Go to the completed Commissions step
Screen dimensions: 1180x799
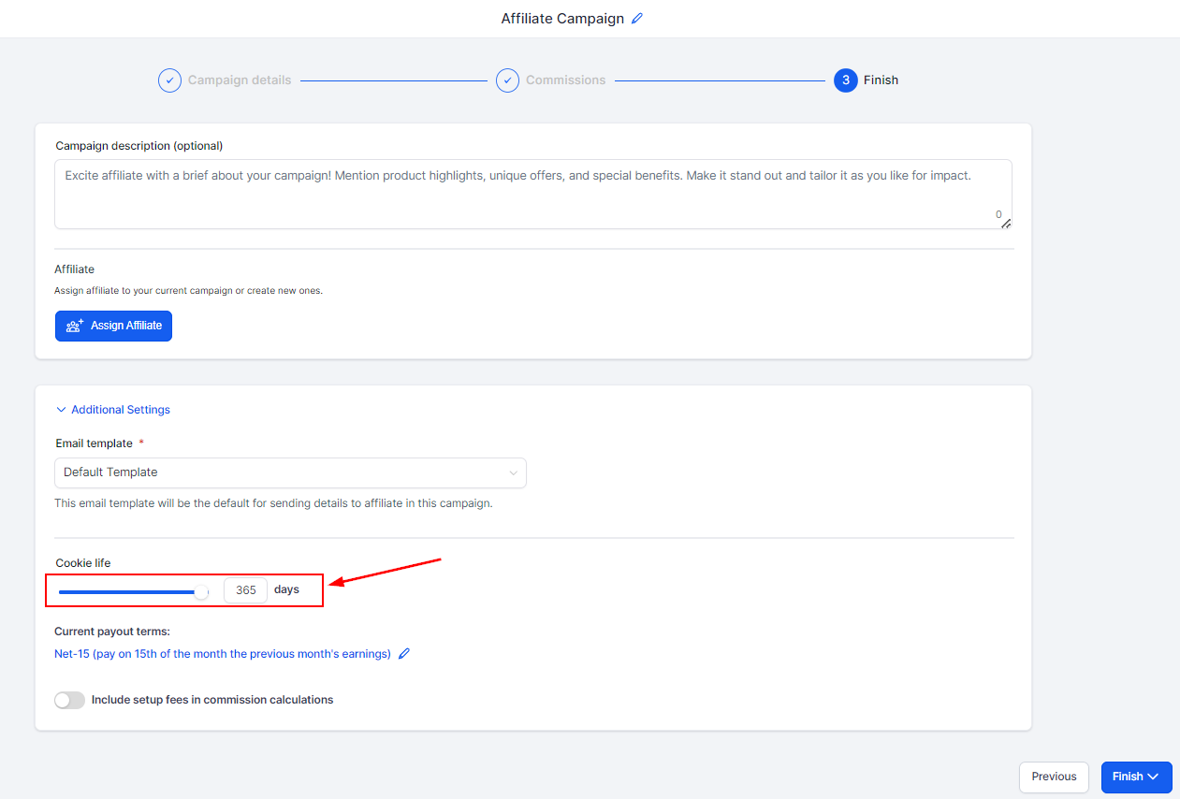coord(551,80)
